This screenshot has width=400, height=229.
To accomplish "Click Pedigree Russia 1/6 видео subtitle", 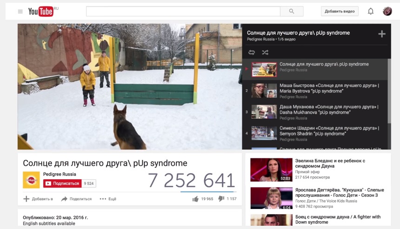I will (271, 39).
